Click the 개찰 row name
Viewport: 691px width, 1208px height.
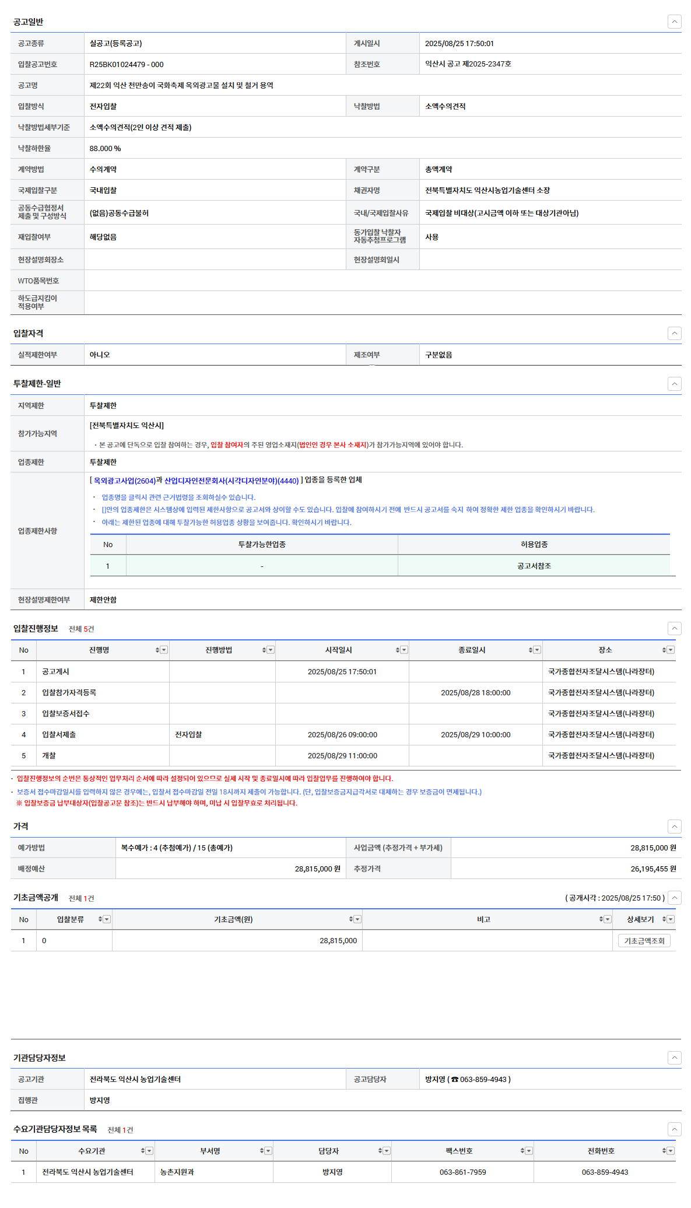click(x=49, y=755)
